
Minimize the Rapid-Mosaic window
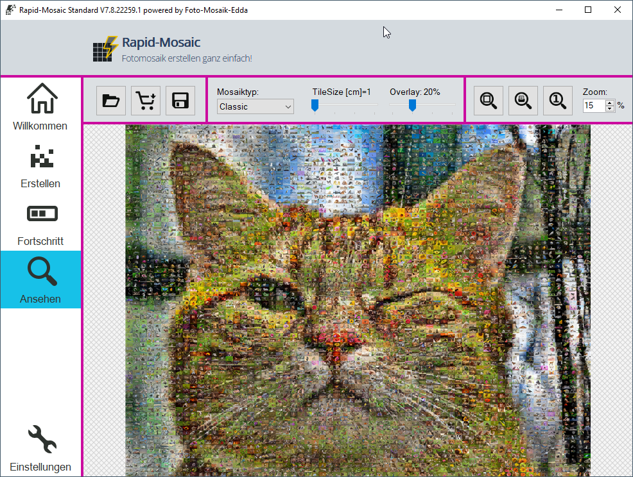pyautogui.click(x=559, y=10)
